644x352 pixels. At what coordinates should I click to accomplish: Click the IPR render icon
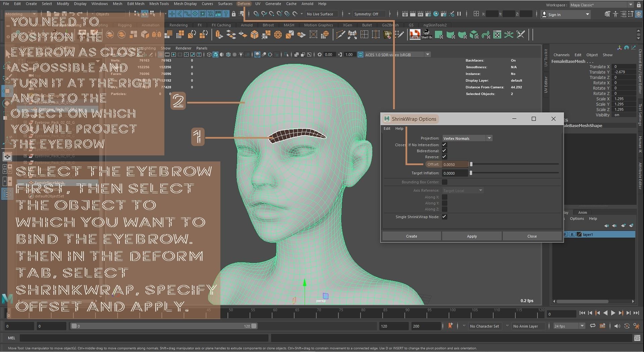(x=420, y=14)
